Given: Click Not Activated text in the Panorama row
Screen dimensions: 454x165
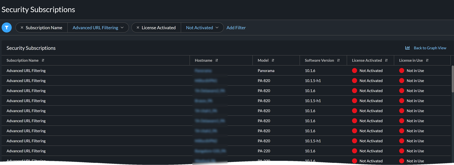Looking at the screenshot, I should click(371, 71).
